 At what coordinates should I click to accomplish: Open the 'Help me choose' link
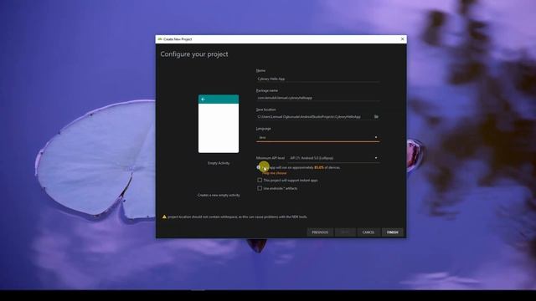275,173
